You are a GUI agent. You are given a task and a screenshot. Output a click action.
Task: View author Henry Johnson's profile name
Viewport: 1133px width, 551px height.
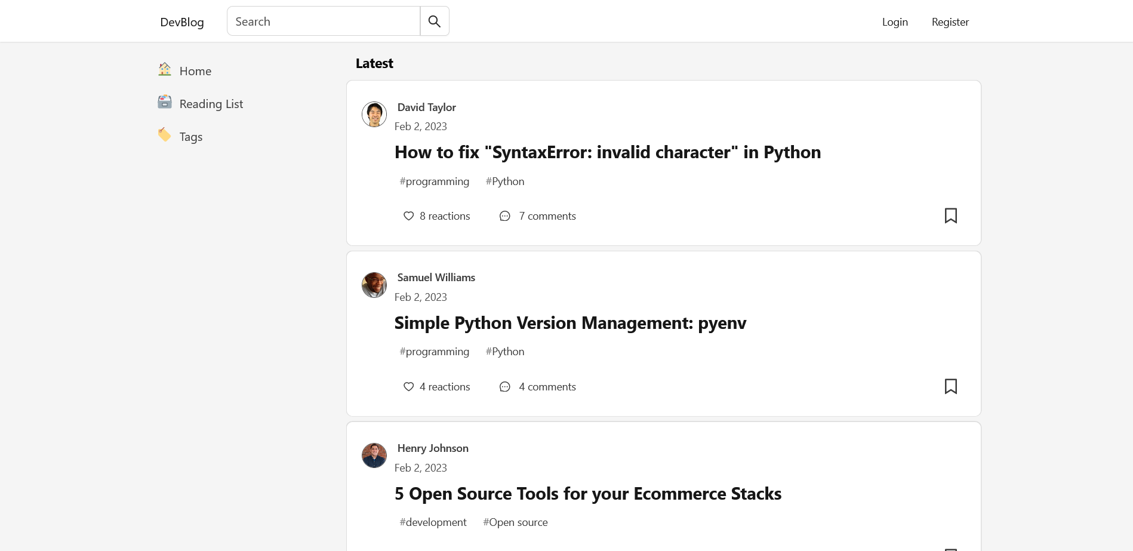pyautogui.click(x=433, y=448)
